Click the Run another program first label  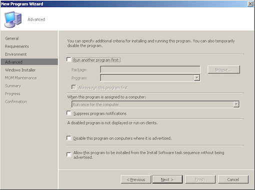point(96,60)
